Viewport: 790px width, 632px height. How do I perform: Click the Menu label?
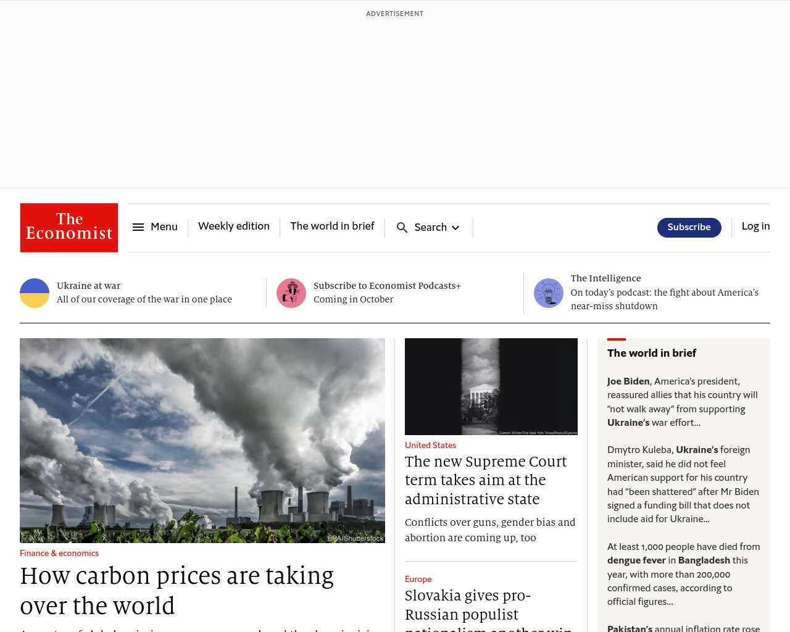pos(164,227)
